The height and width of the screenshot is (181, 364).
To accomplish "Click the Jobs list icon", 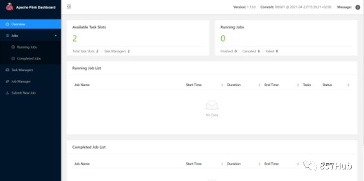I will pyautogui.click(x=7, y=36).
